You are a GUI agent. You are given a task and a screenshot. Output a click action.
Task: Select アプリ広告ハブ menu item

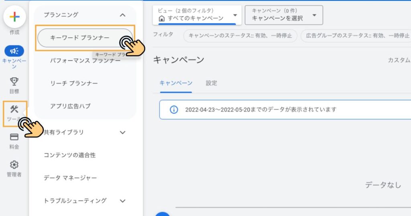(70, 106)
